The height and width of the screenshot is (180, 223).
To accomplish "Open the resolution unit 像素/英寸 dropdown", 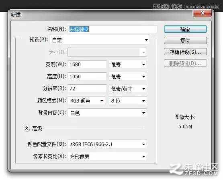I will [x=128, y=89].
